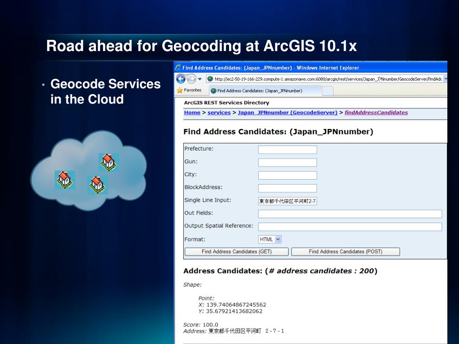Click the Road ahead for Geocoding slide title

pyautogui.click(x=201, y=46)
